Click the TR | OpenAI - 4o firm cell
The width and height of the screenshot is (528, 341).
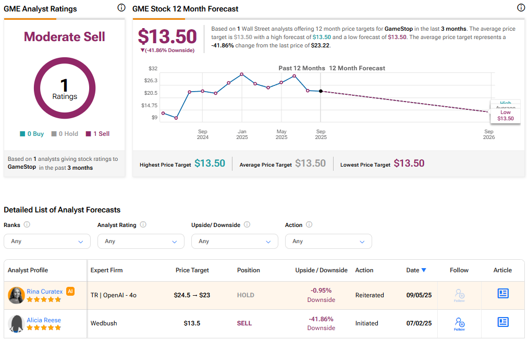point(114,295)
